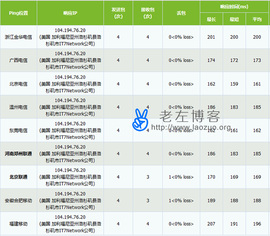
Task: Select the 北京联通 location cell
Action: pos(18,177)
